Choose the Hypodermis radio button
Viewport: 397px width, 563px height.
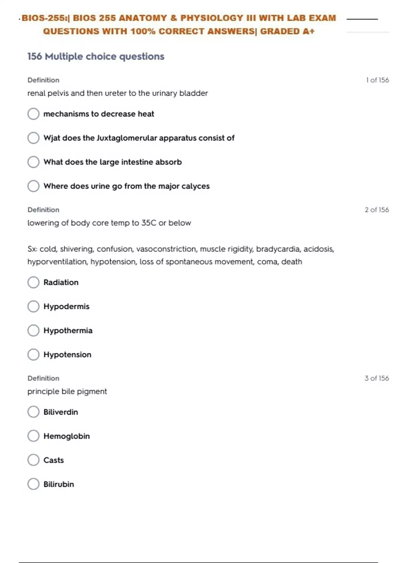[33, 306]
